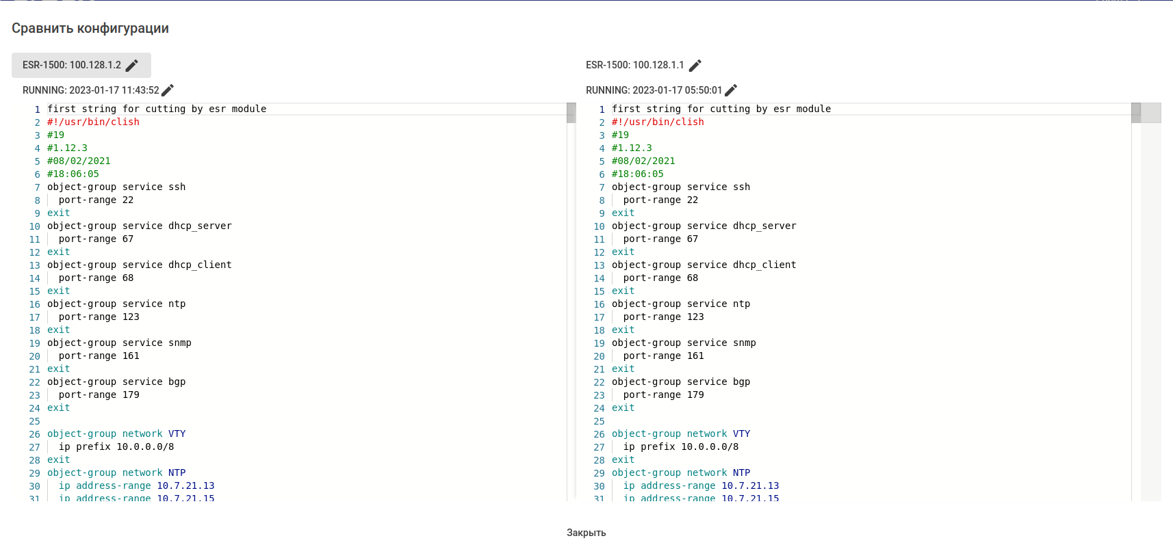Click 'object-group service ssh' in 100.128.1.2 config
1173x560 pixels.
[116, 187]
